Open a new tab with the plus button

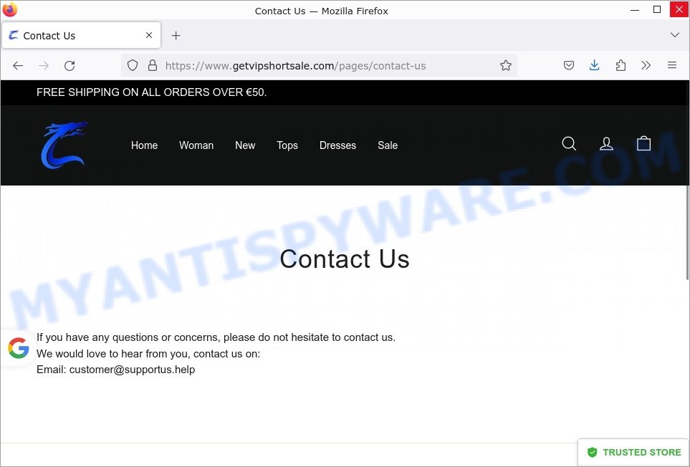click(176, 36)
